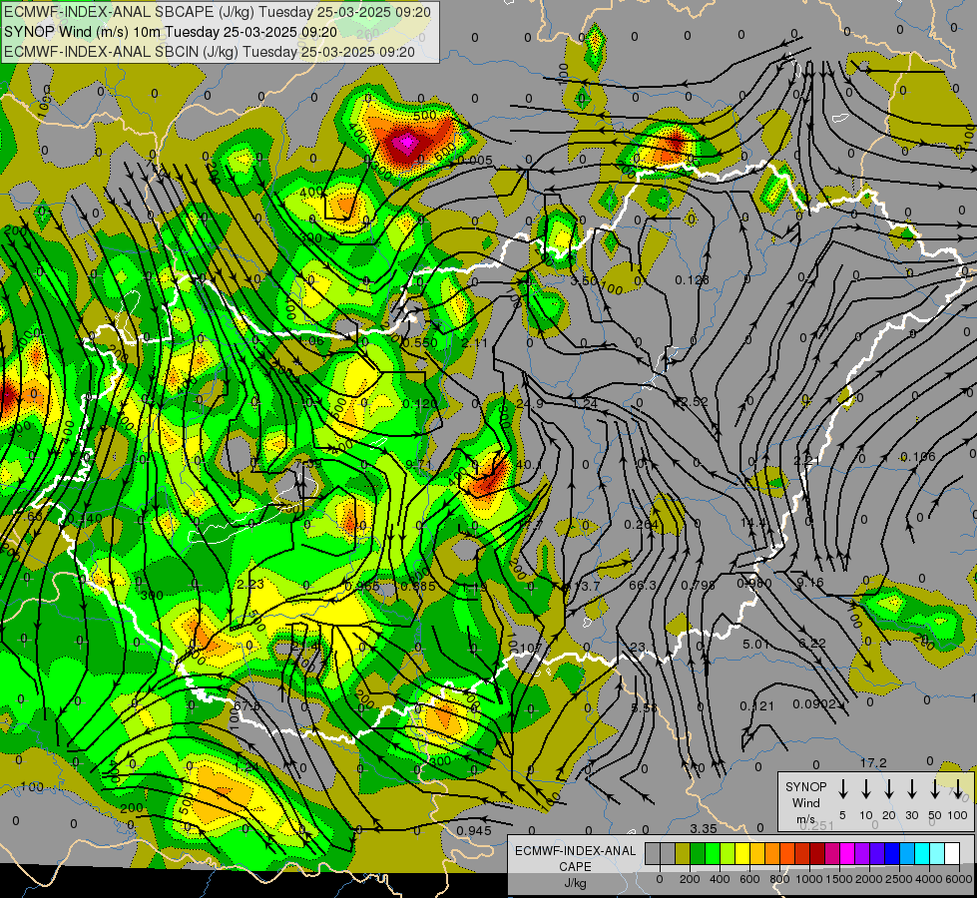The image size is (977, 898).
Task: Click the map value 0.0902
Action: point(814,704)
